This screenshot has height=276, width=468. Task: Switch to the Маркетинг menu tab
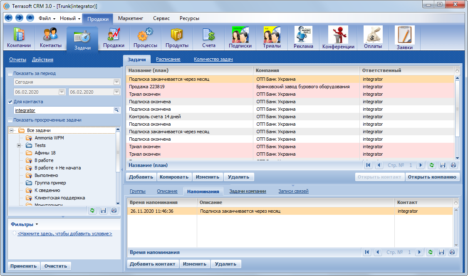[x=131, y=18]
